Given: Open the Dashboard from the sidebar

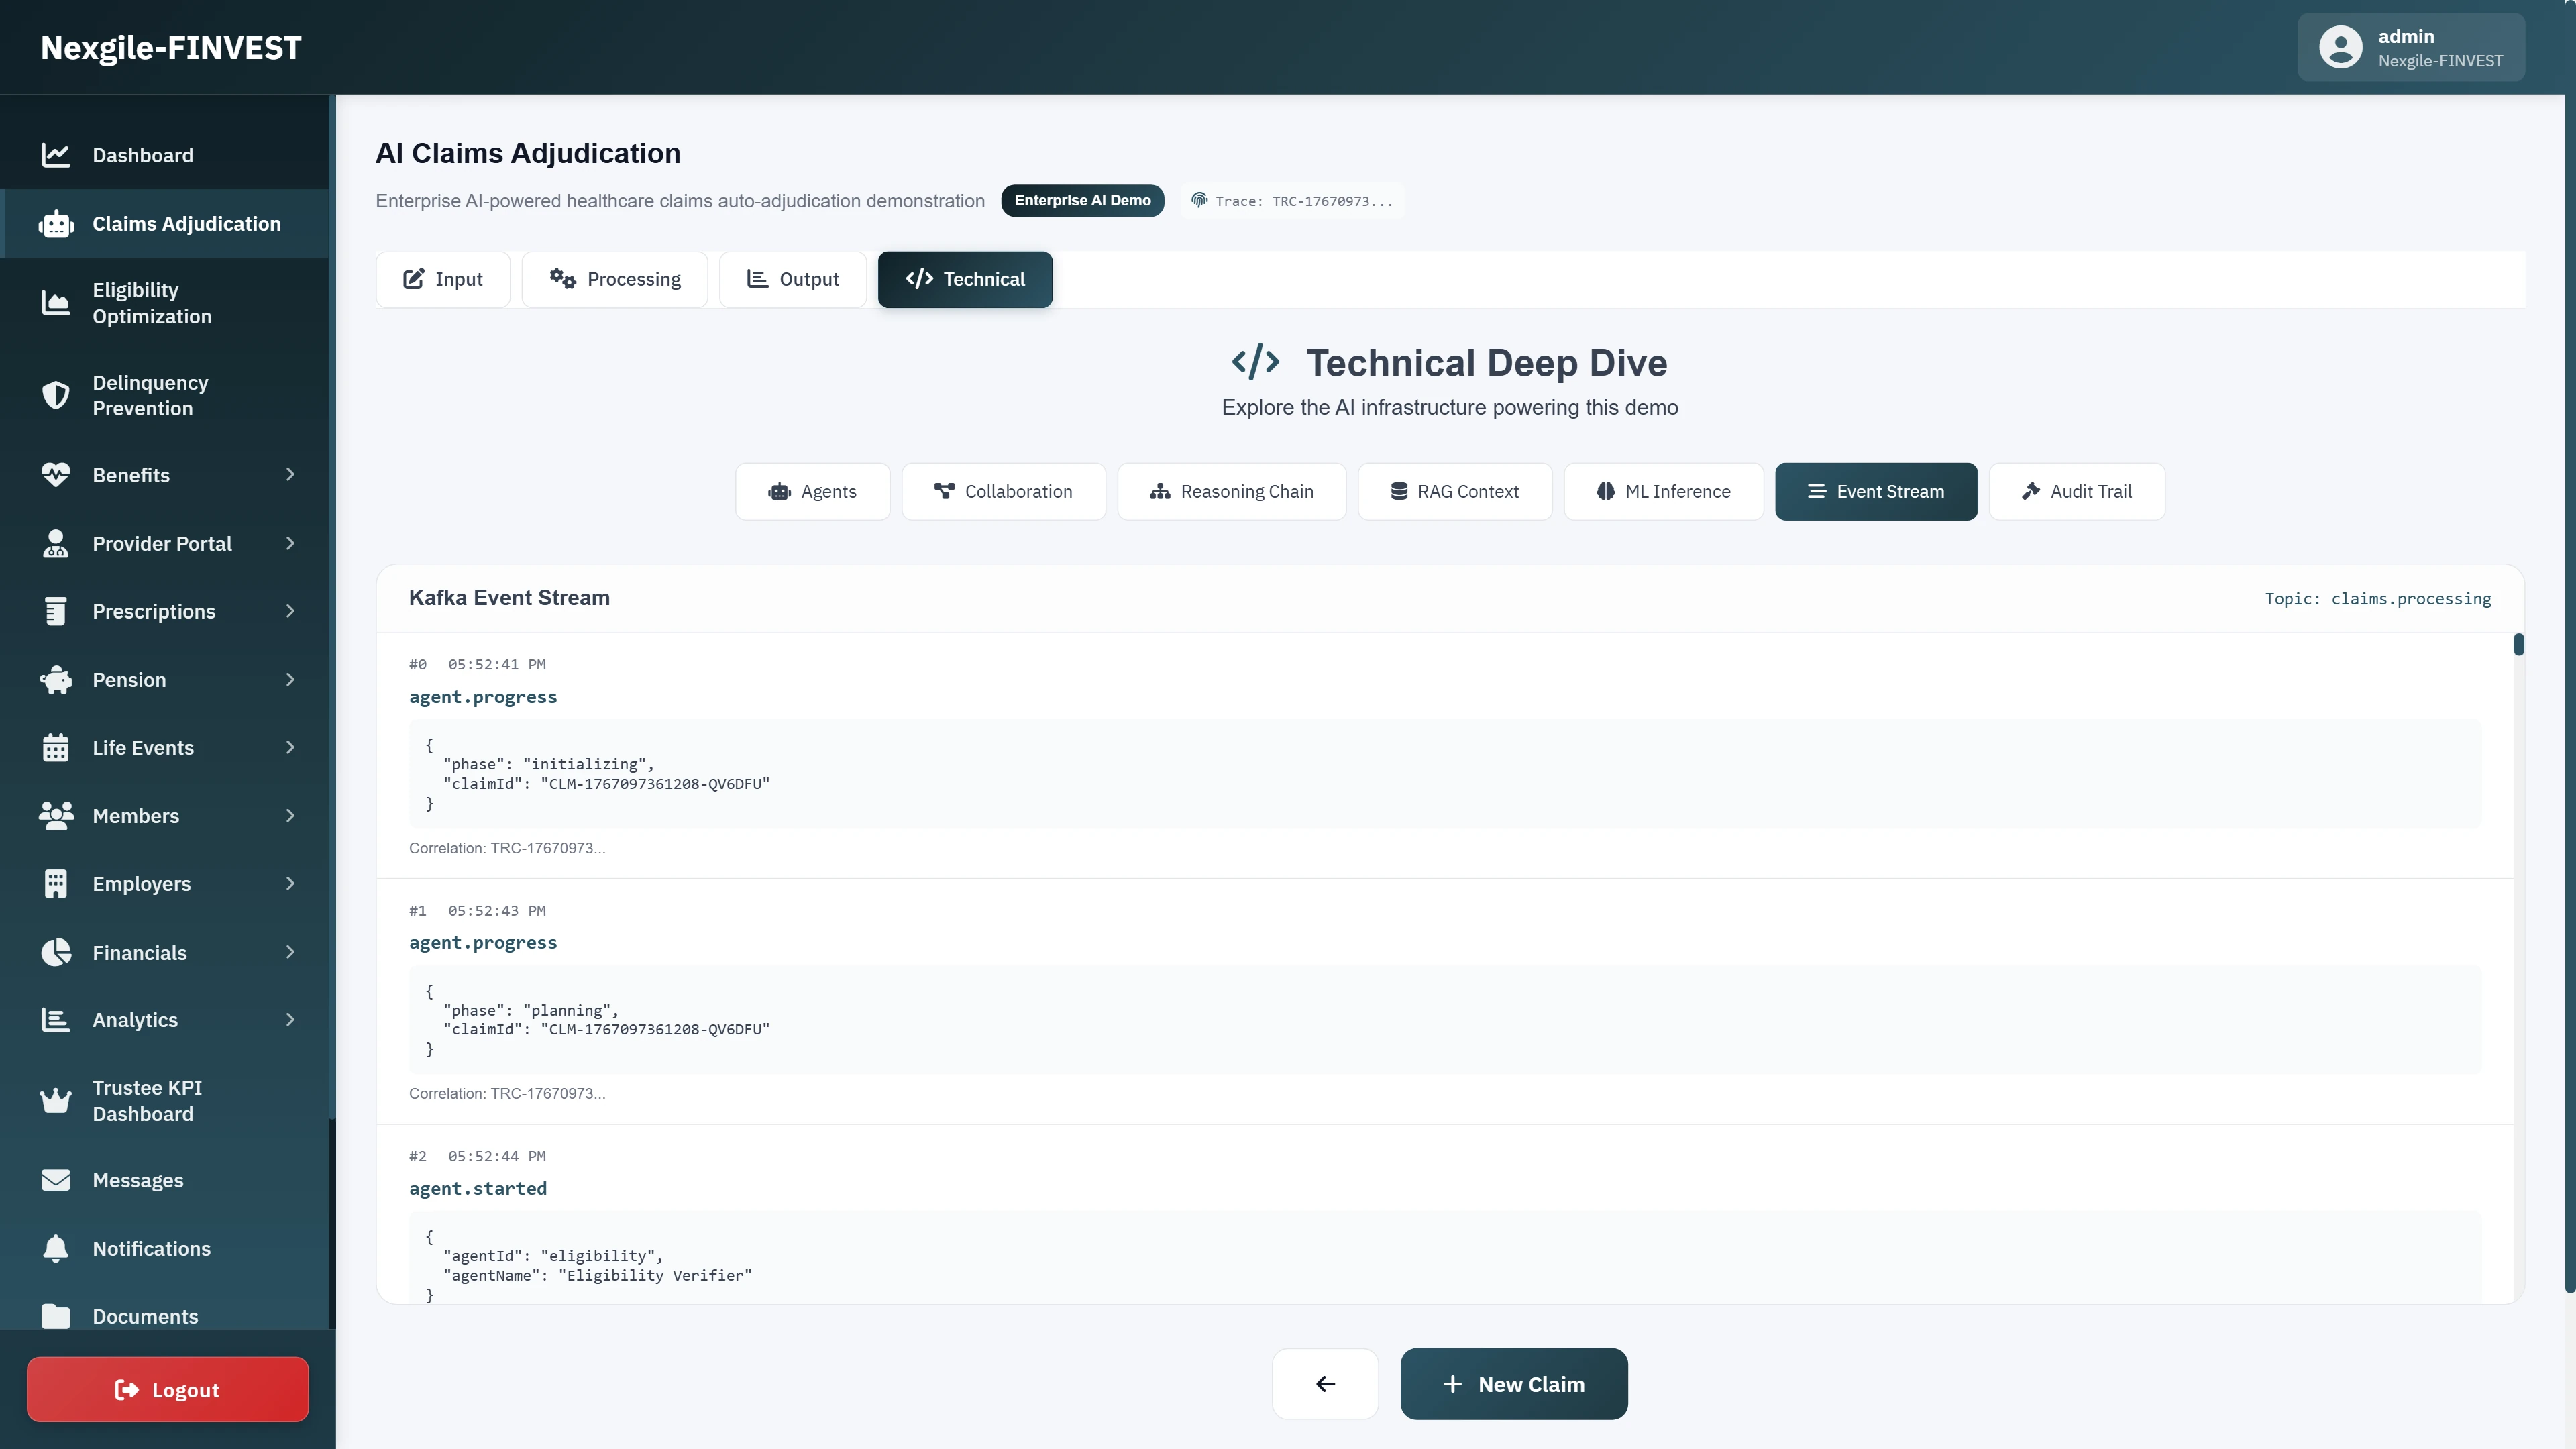Looking at the screenshot, I should point(143,155).
